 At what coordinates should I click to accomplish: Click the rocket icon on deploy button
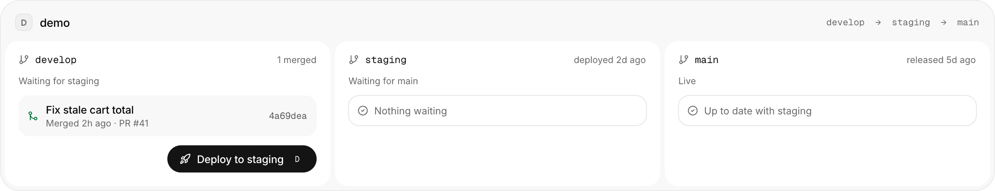[x=185, y=159]
